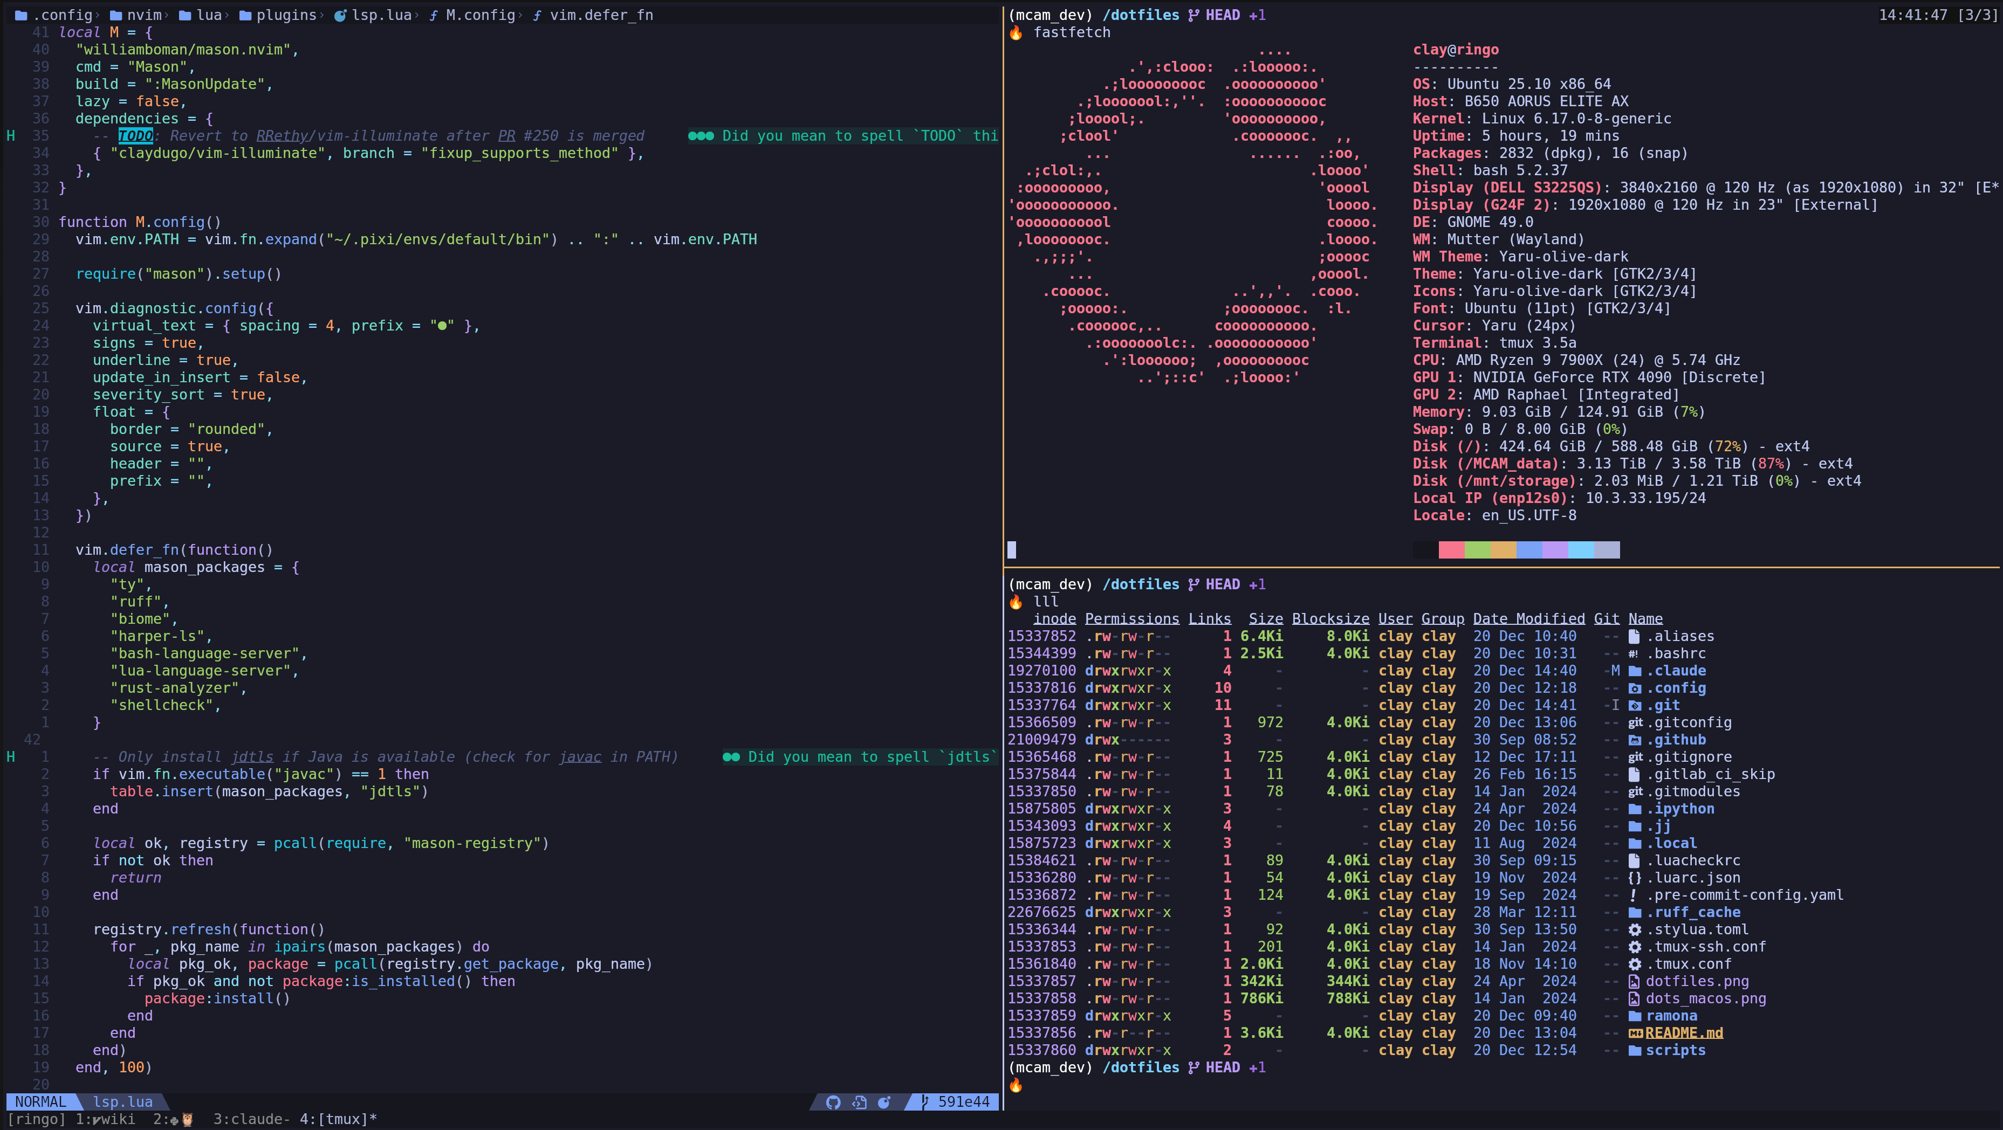Click the Lua icon in the statusline
This screenshot has height=1130, width=2003.
click(x=884, y=1102)
